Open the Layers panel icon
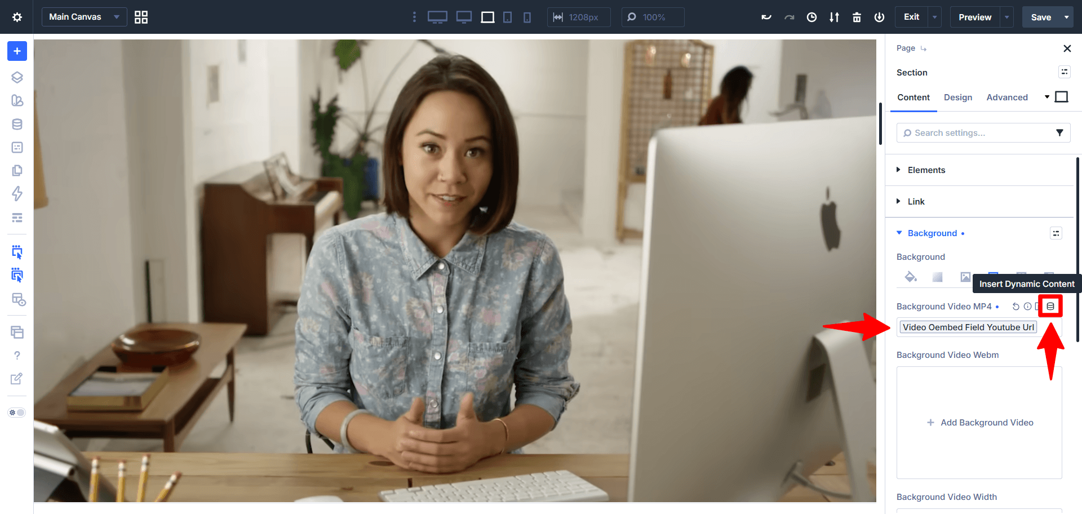 (17, 77)
